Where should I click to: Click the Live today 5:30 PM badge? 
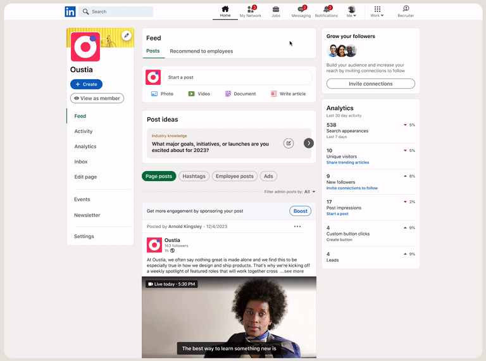(x=171, y=284)
